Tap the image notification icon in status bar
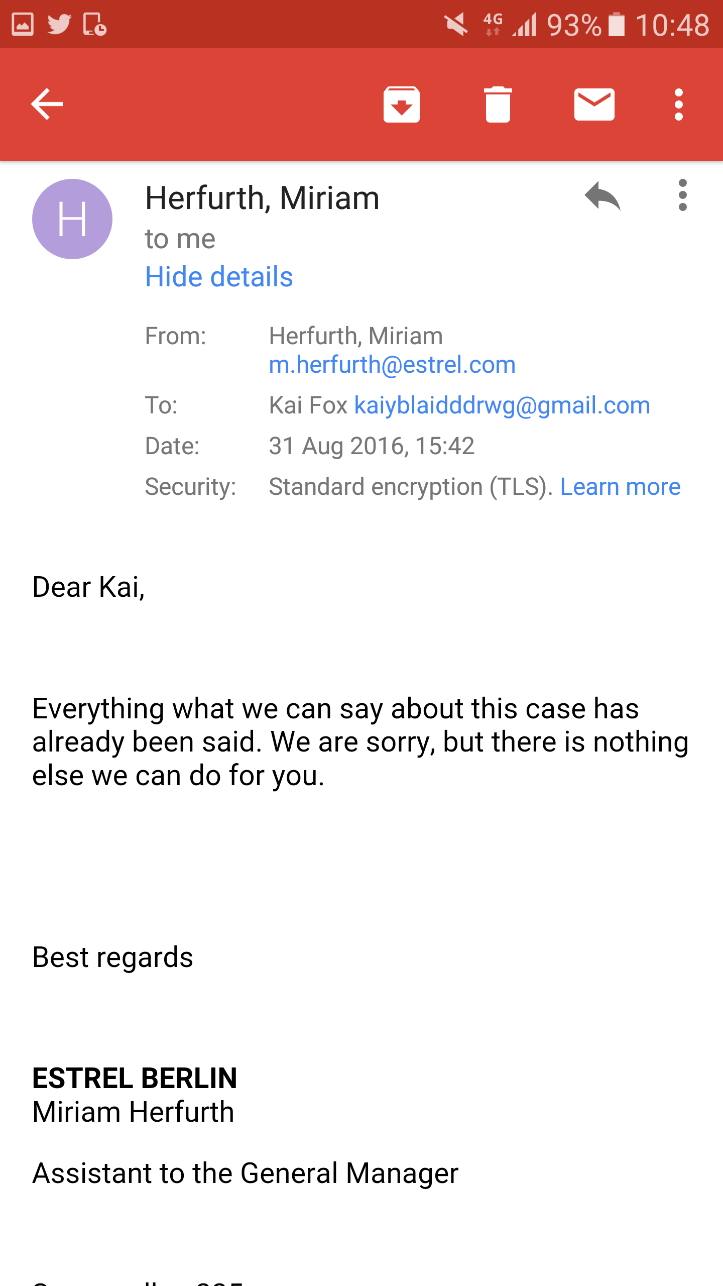This screenshot has width=723, height=1286. [x=23, y=24]
